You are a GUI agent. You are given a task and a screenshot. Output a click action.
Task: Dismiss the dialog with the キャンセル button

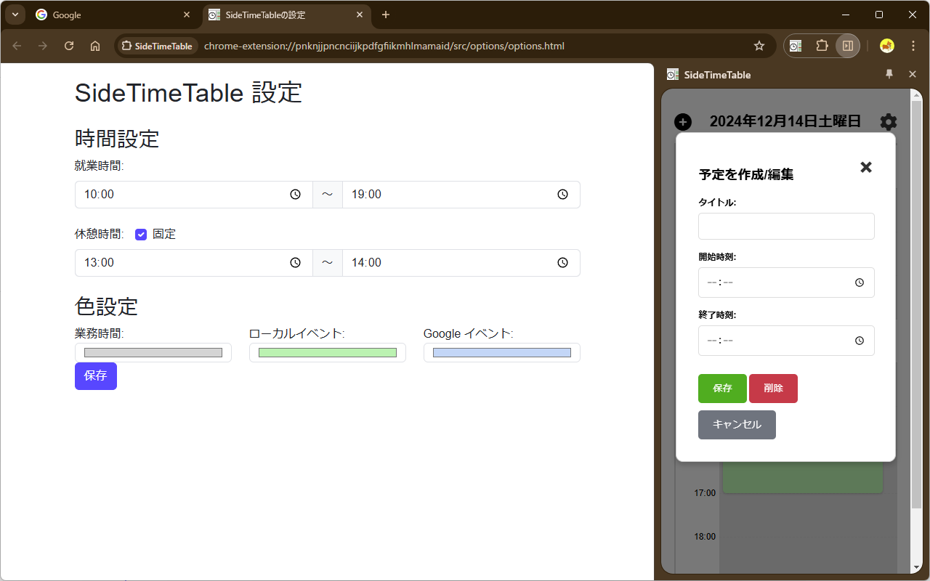[736, 424]
